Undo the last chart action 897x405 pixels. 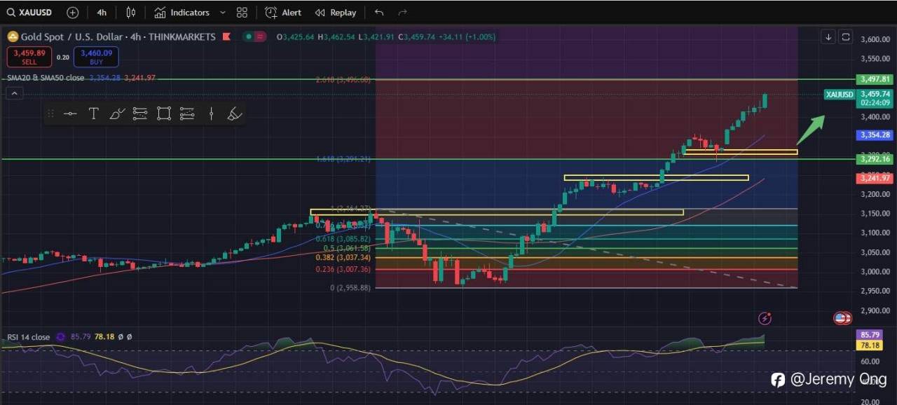[x=379, y=13]
